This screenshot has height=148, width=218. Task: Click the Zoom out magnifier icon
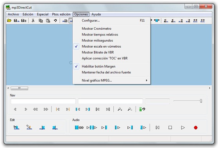click(x=130, y=109)
